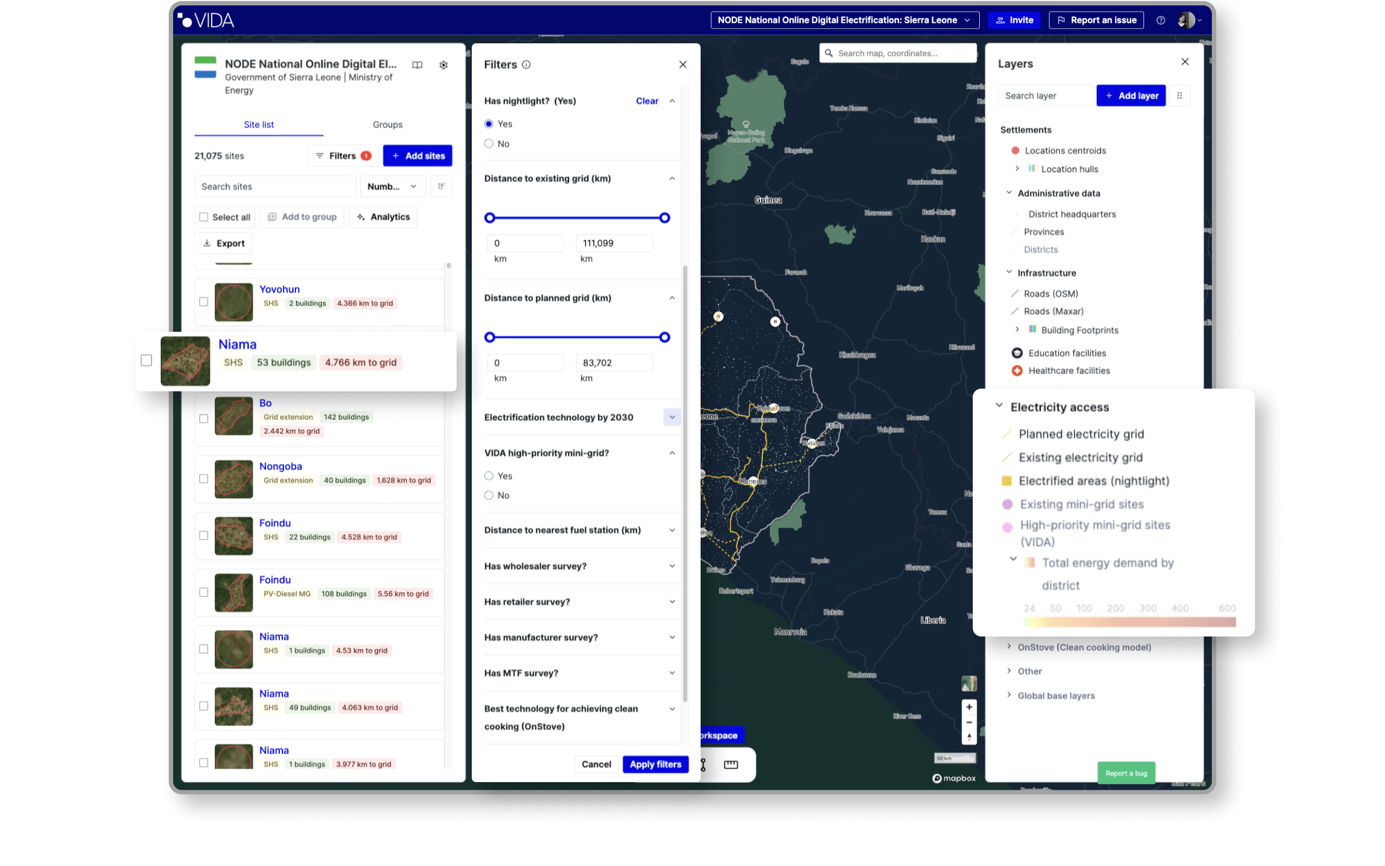The width and height of the screenshot is (1385, 866).
Task: Click Clear next to Has nightlight
Action: (x=647, y=101)
